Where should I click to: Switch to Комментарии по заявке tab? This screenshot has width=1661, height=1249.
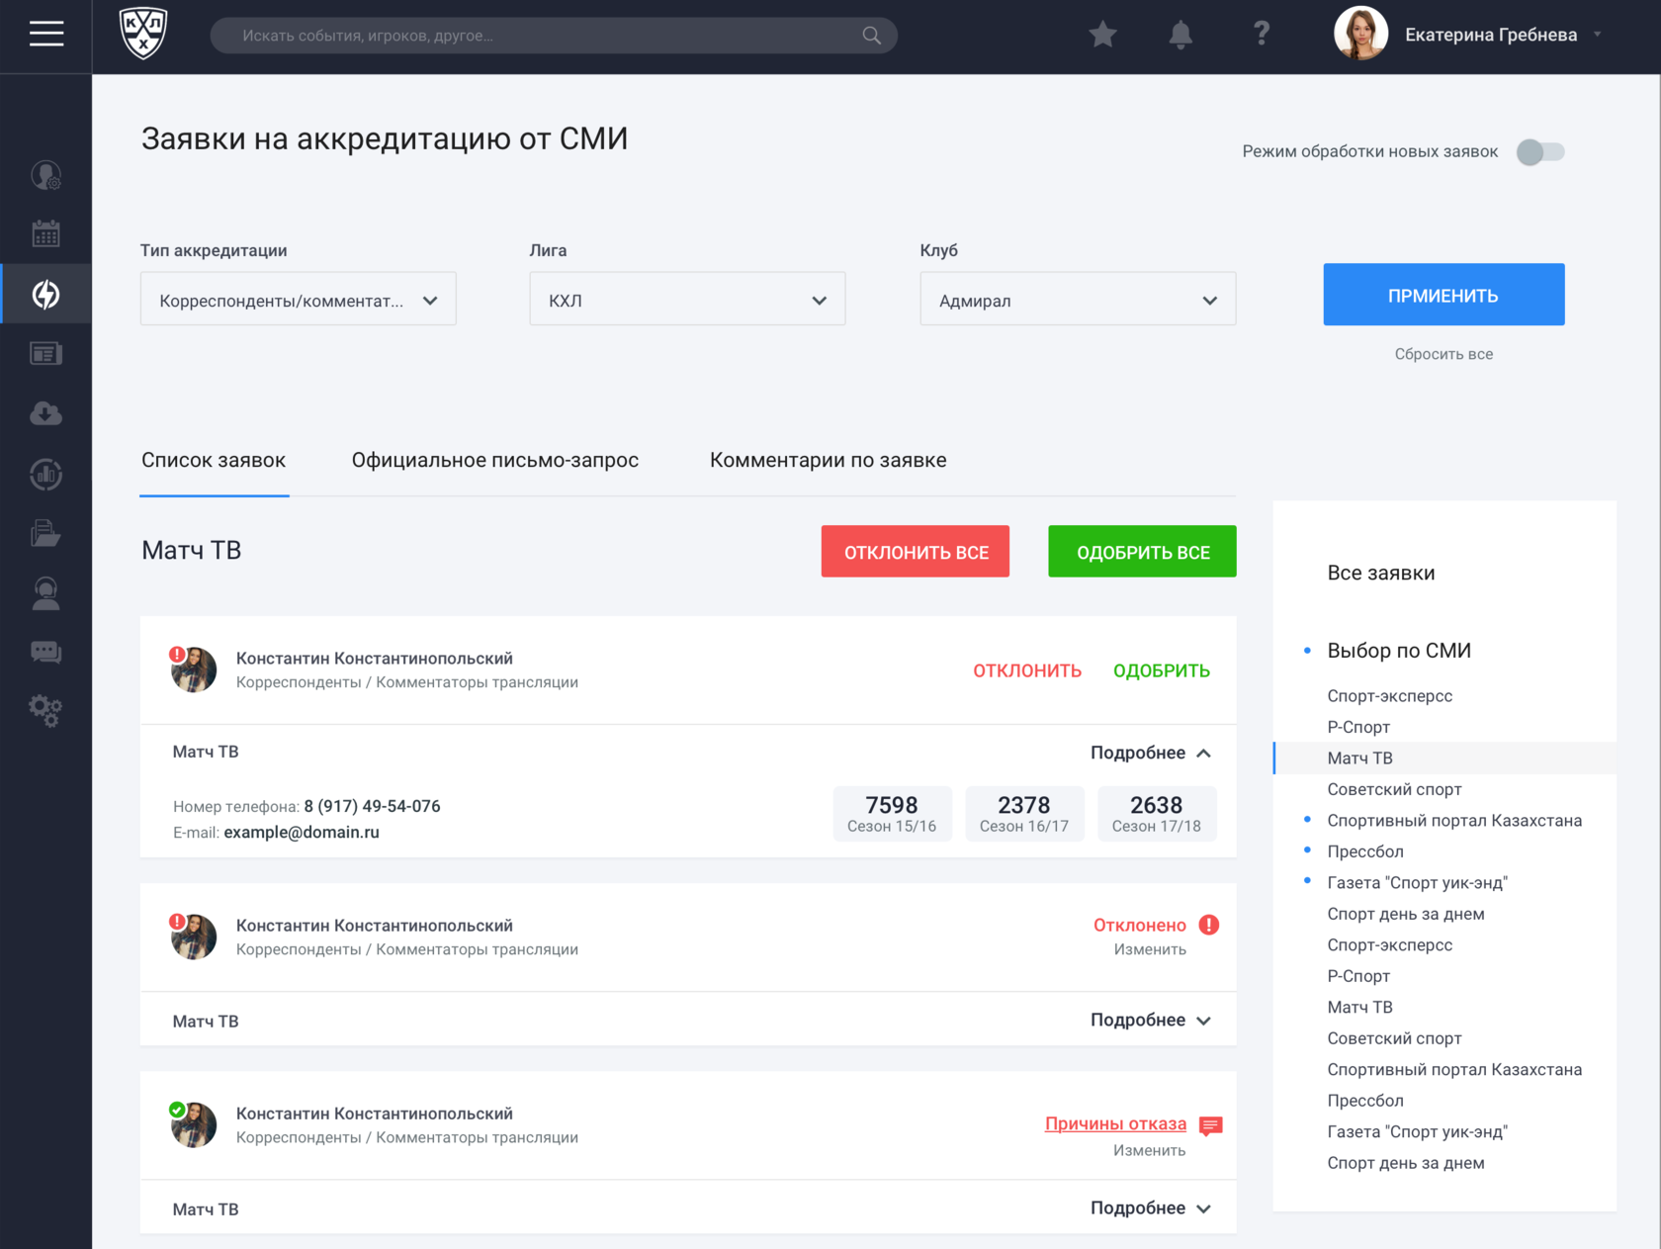[x=828, y=460]
